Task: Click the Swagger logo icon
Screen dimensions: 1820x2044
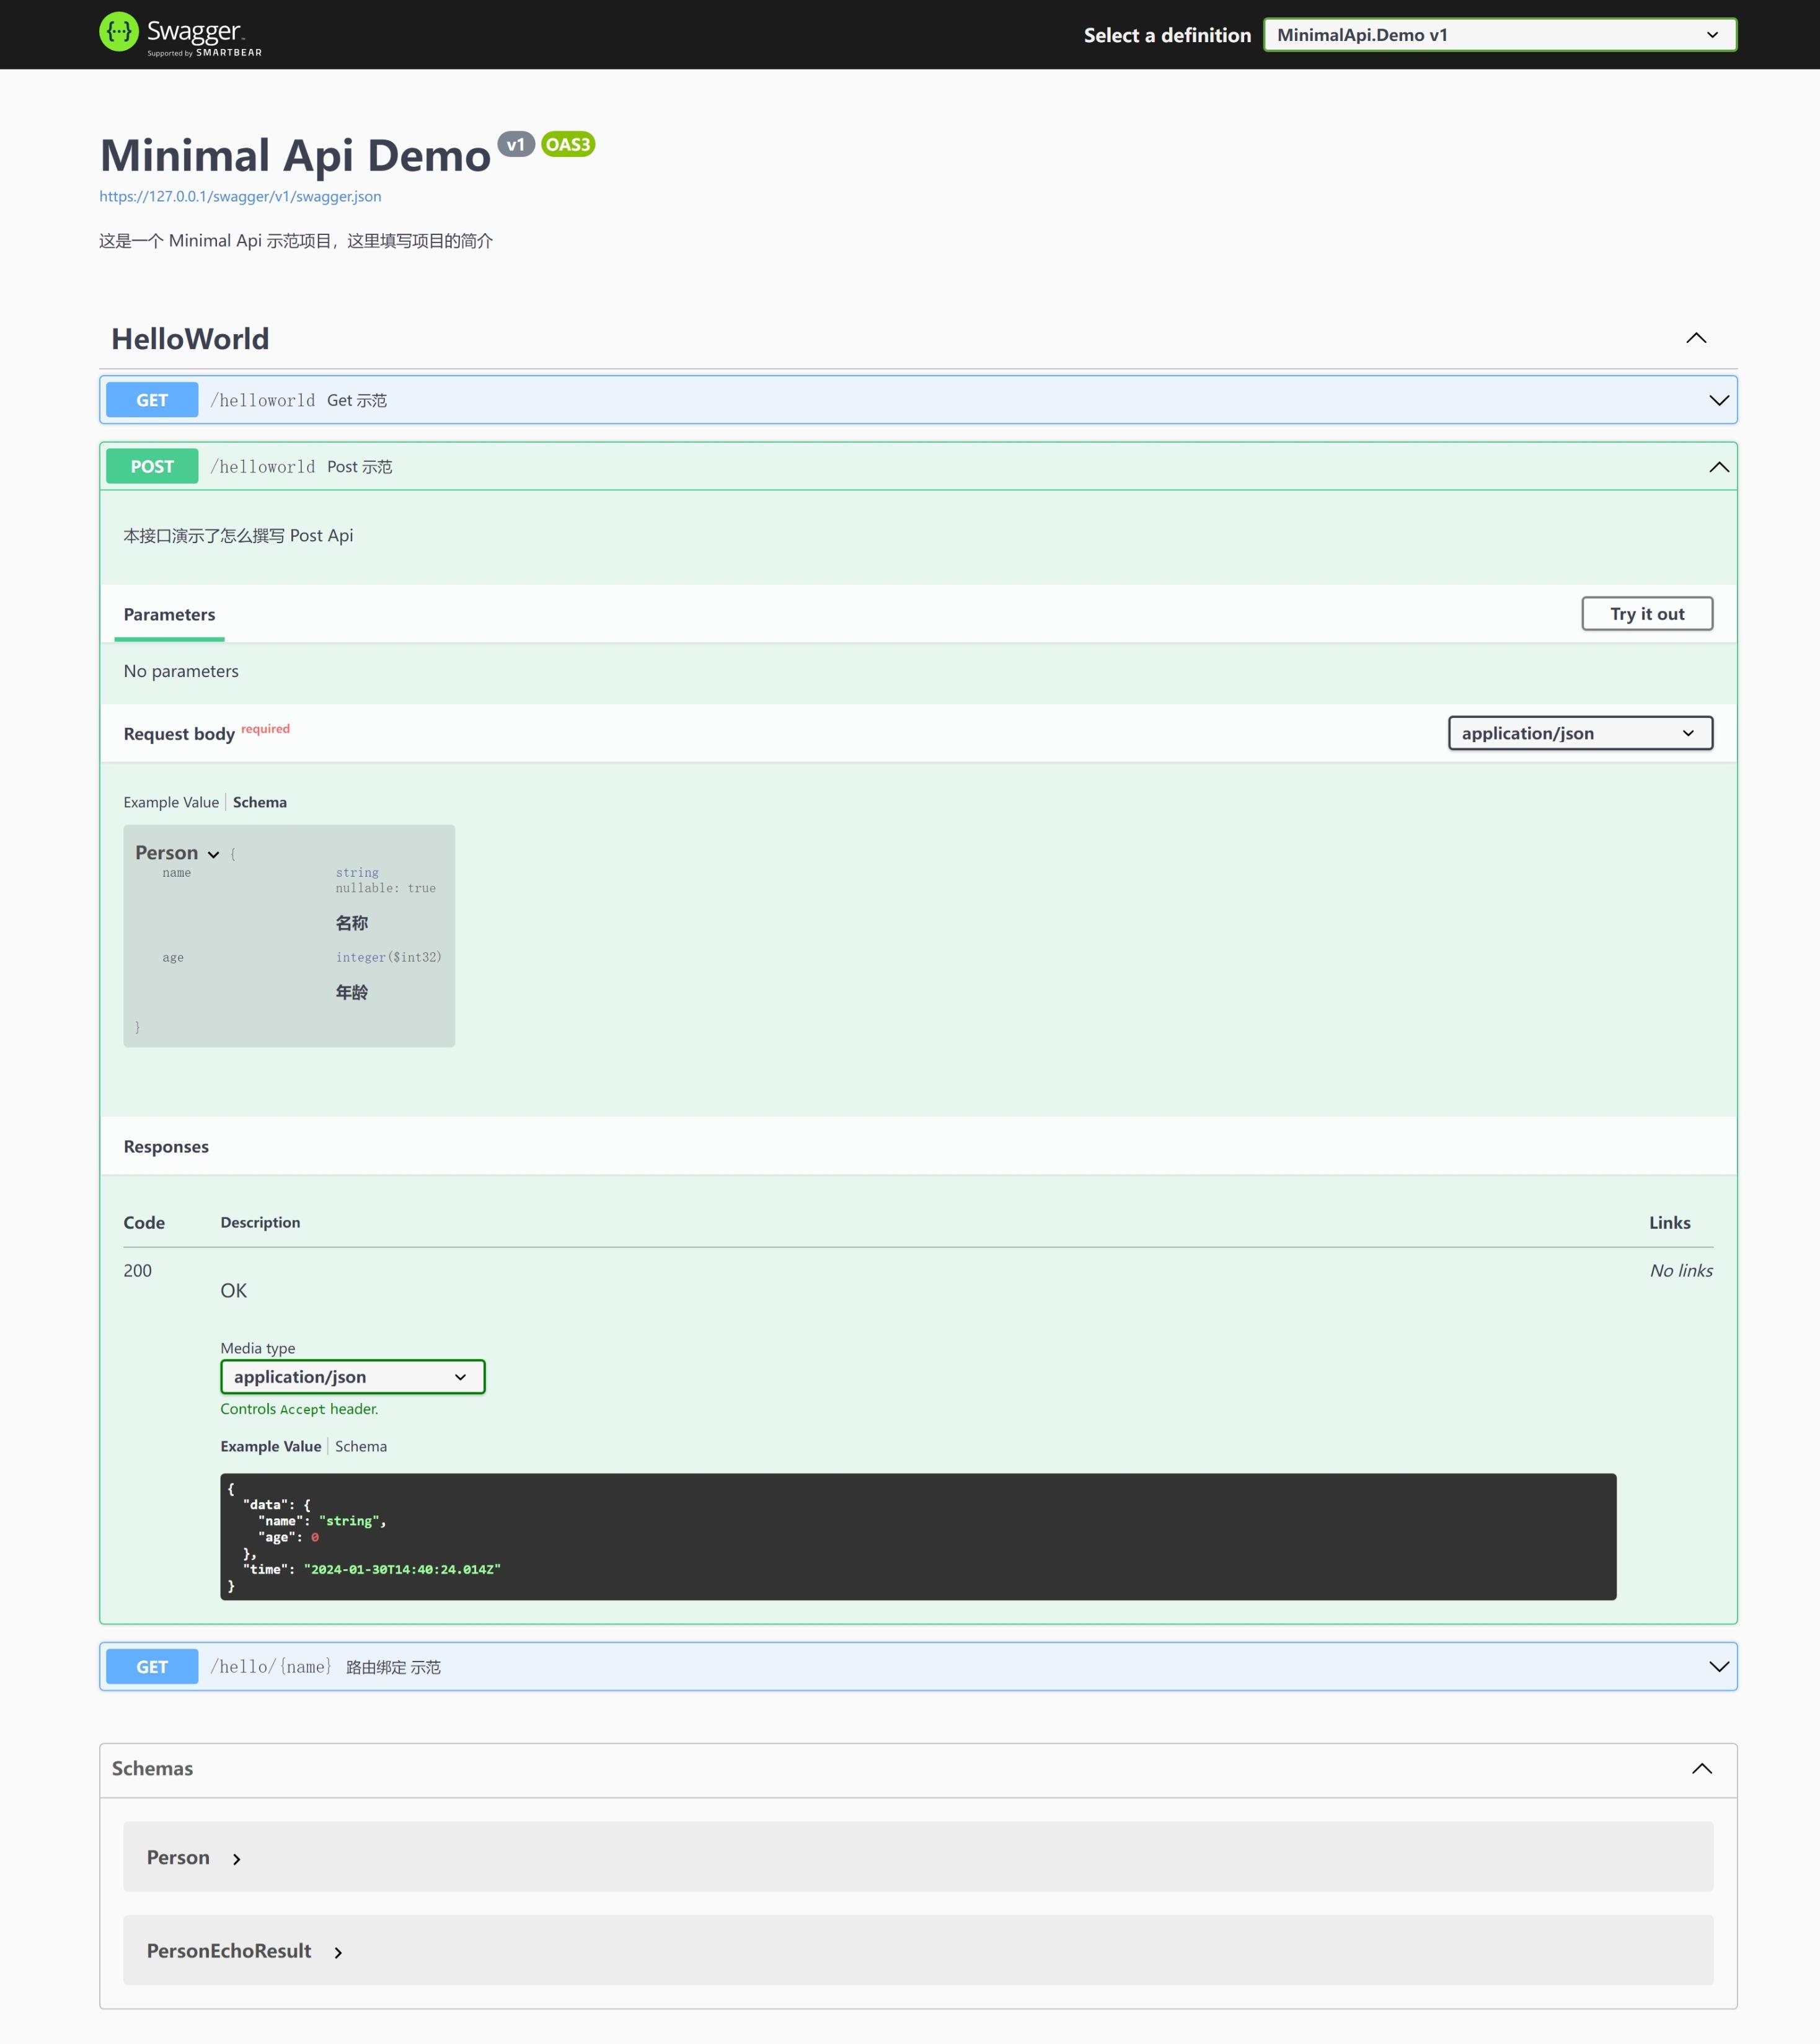Action: (x=119, y=32)
